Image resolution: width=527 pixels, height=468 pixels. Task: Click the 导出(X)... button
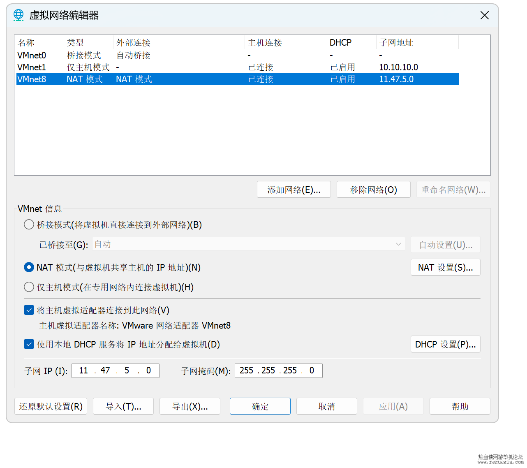tap(190, 406)
